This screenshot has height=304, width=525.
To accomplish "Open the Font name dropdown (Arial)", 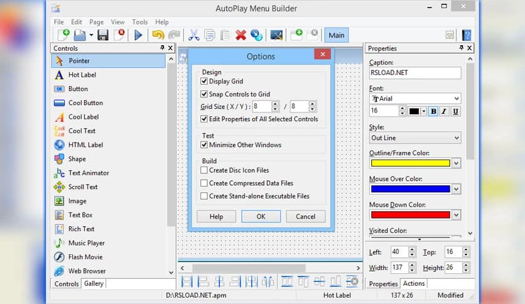I will tap(457, 99).
